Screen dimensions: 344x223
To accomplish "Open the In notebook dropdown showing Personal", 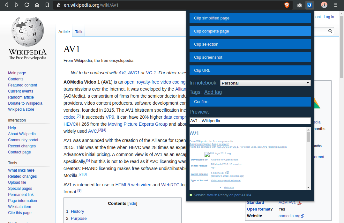I will pos(265,83).
